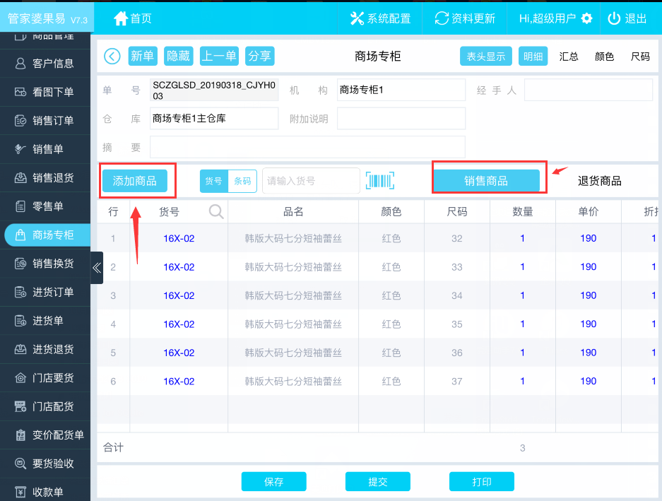This screenshot has width=662, height=501.
Task: Click the magnifier icon in 货号 header
Action: point(216,211)
